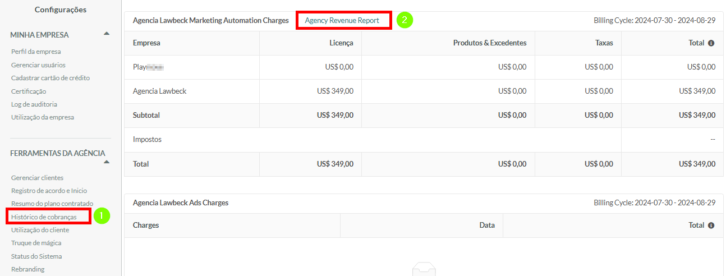Check Status do Sistema page
This screenshot has height=276, width=726.
click(36, 256)
